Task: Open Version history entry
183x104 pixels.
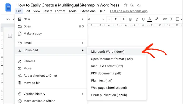Action: coord(51,94)
